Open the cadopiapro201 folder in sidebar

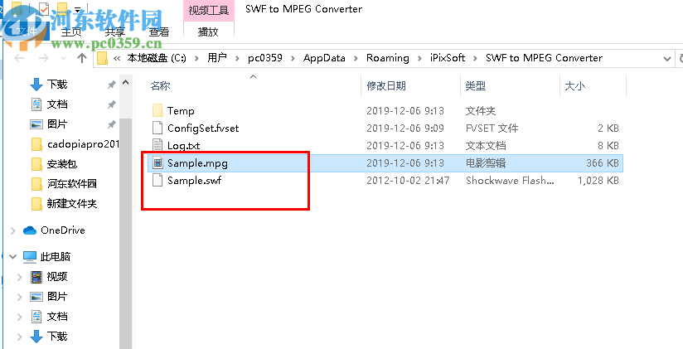point(83,144)
